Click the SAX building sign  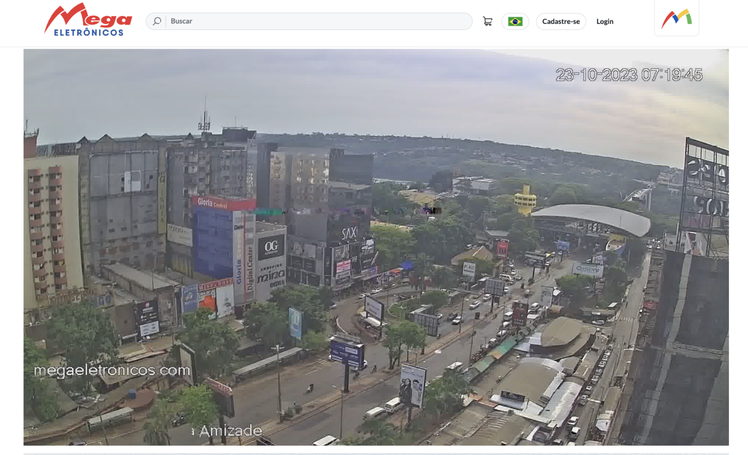[349, 233]
